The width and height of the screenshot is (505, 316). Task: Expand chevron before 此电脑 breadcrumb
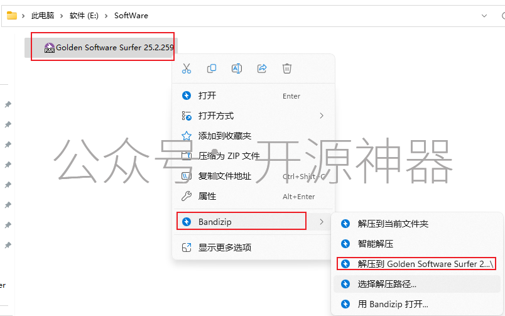(23, 16)
